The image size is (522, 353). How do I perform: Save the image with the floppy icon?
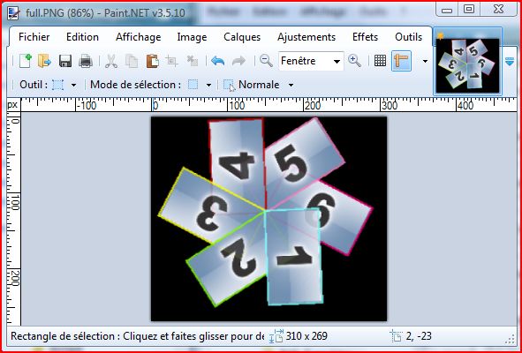click(x=65, y=61)
